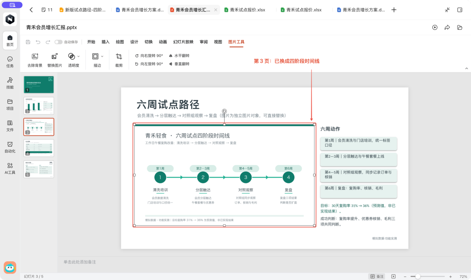Toggle the side panel layout icon
The height and width of the screenshot is (280, 471).
(460, 10)
